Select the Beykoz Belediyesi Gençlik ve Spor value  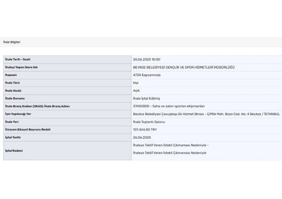[183, 67]
